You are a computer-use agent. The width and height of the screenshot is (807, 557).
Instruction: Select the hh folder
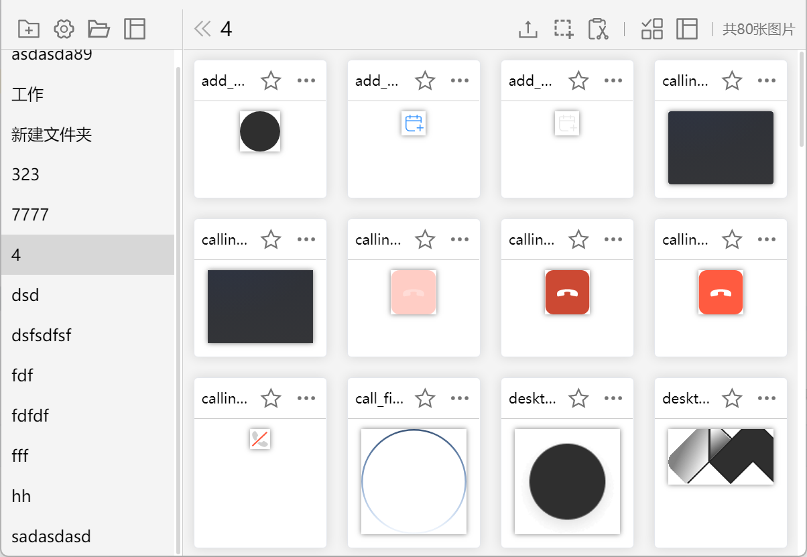tap(88, 496)
